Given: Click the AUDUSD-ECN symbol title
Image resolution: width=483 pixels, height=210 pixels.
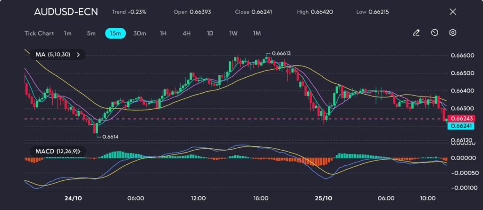Looking at the screenshot, I should point(66,12).
